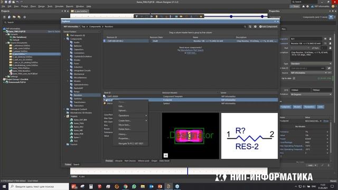
Task: Open the PowerPoint taskbar icon
Action: click(160, 186)
